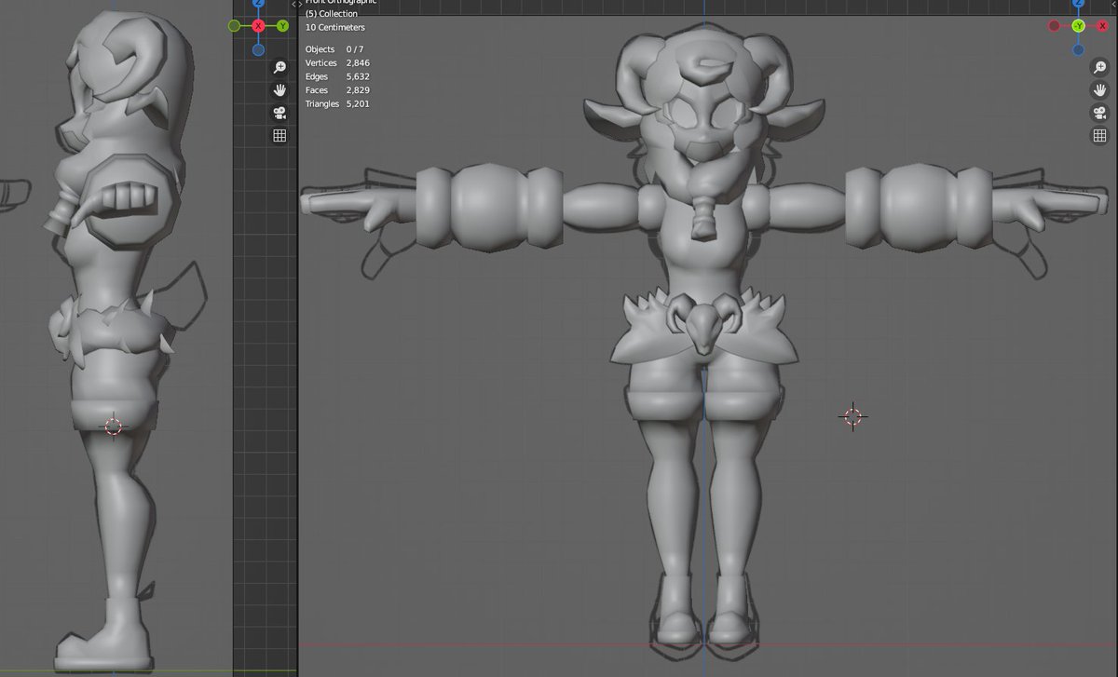Expand the collapsed header using the arrow chevrons
This screenshot has height=677, width=1118.
(x=295, y=5)
